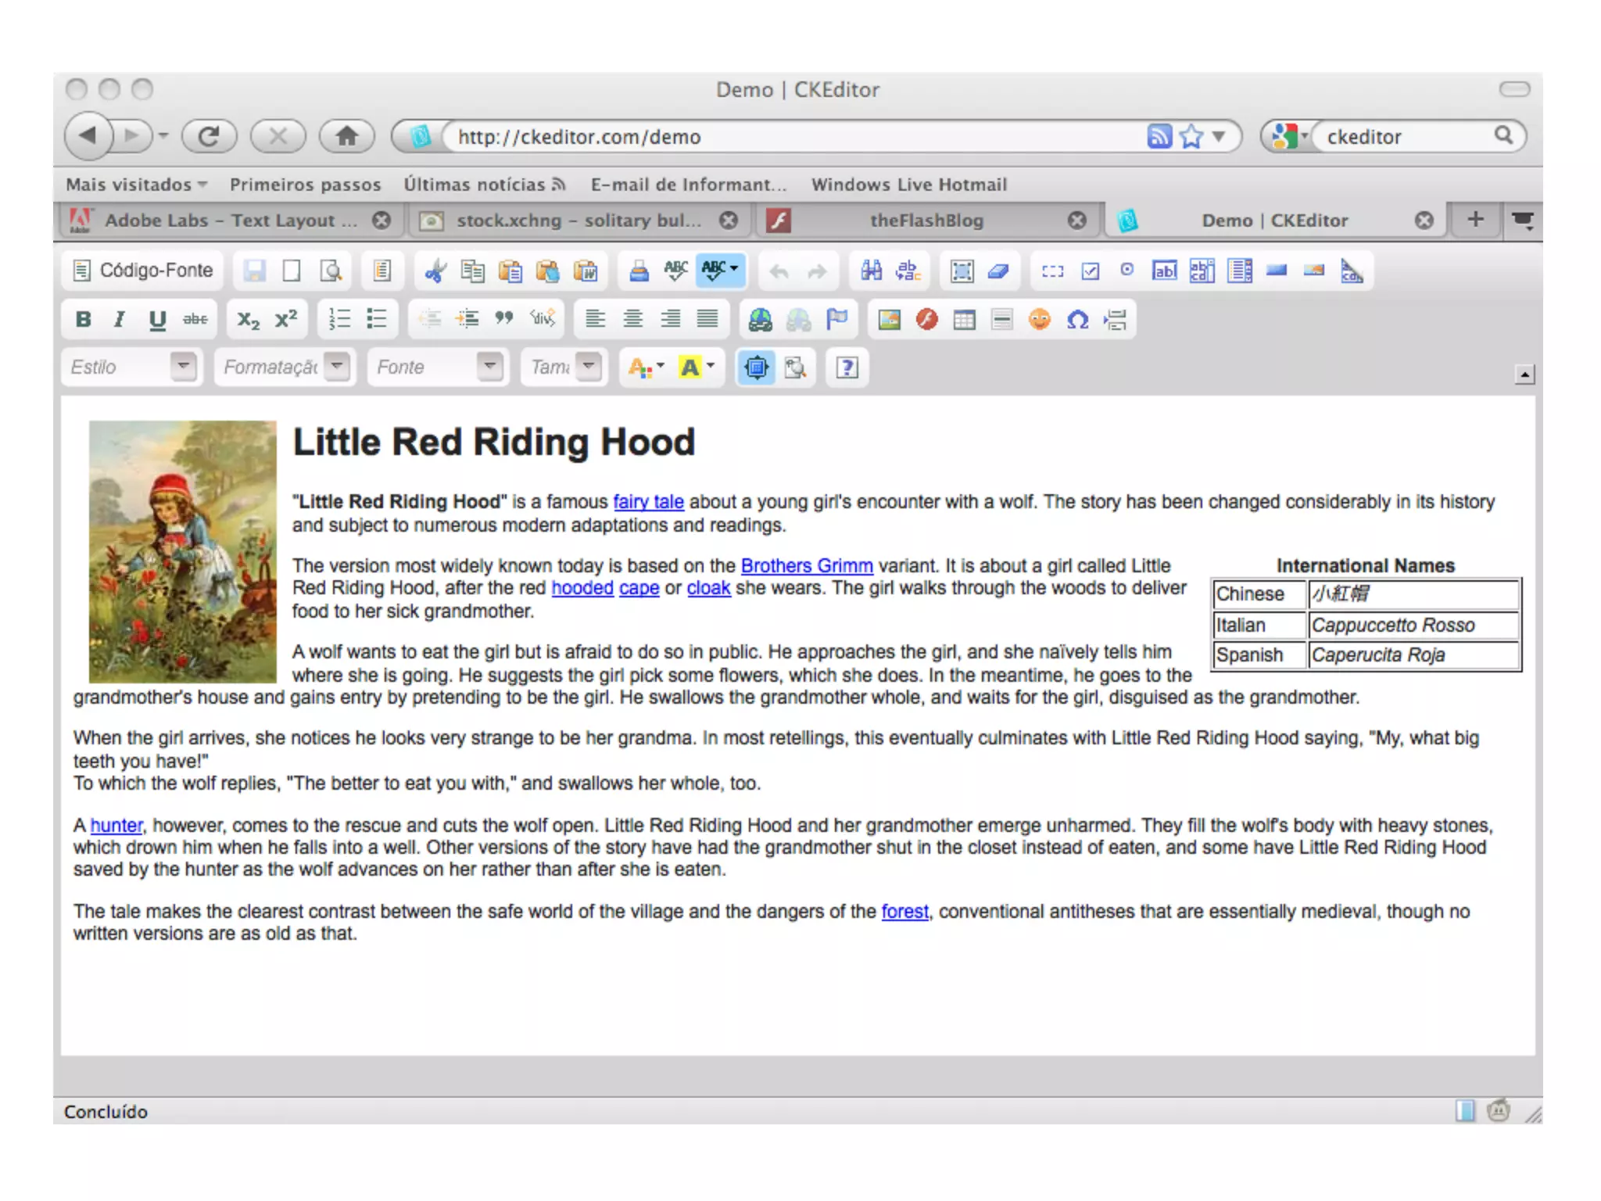The image size is (1601, 1201).
Task: Click the Print icon
Action: [639, 271]
